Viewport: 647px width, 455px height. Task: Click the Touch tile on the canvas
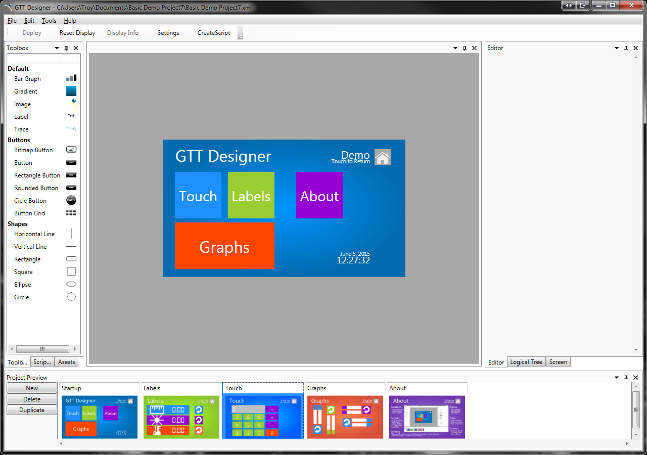click(198, 195)
